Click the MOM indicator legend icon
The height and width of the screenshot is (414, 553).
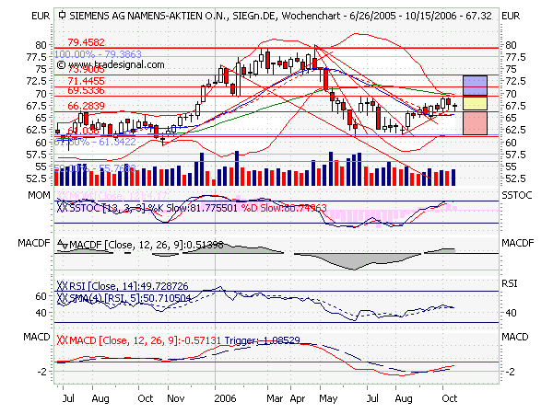tap(62, 196)
